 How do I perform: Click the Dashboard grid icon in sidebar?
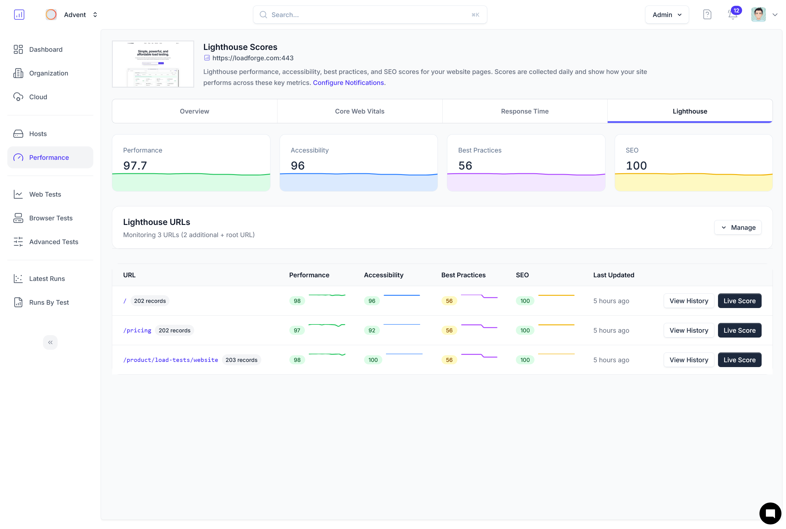18,49
